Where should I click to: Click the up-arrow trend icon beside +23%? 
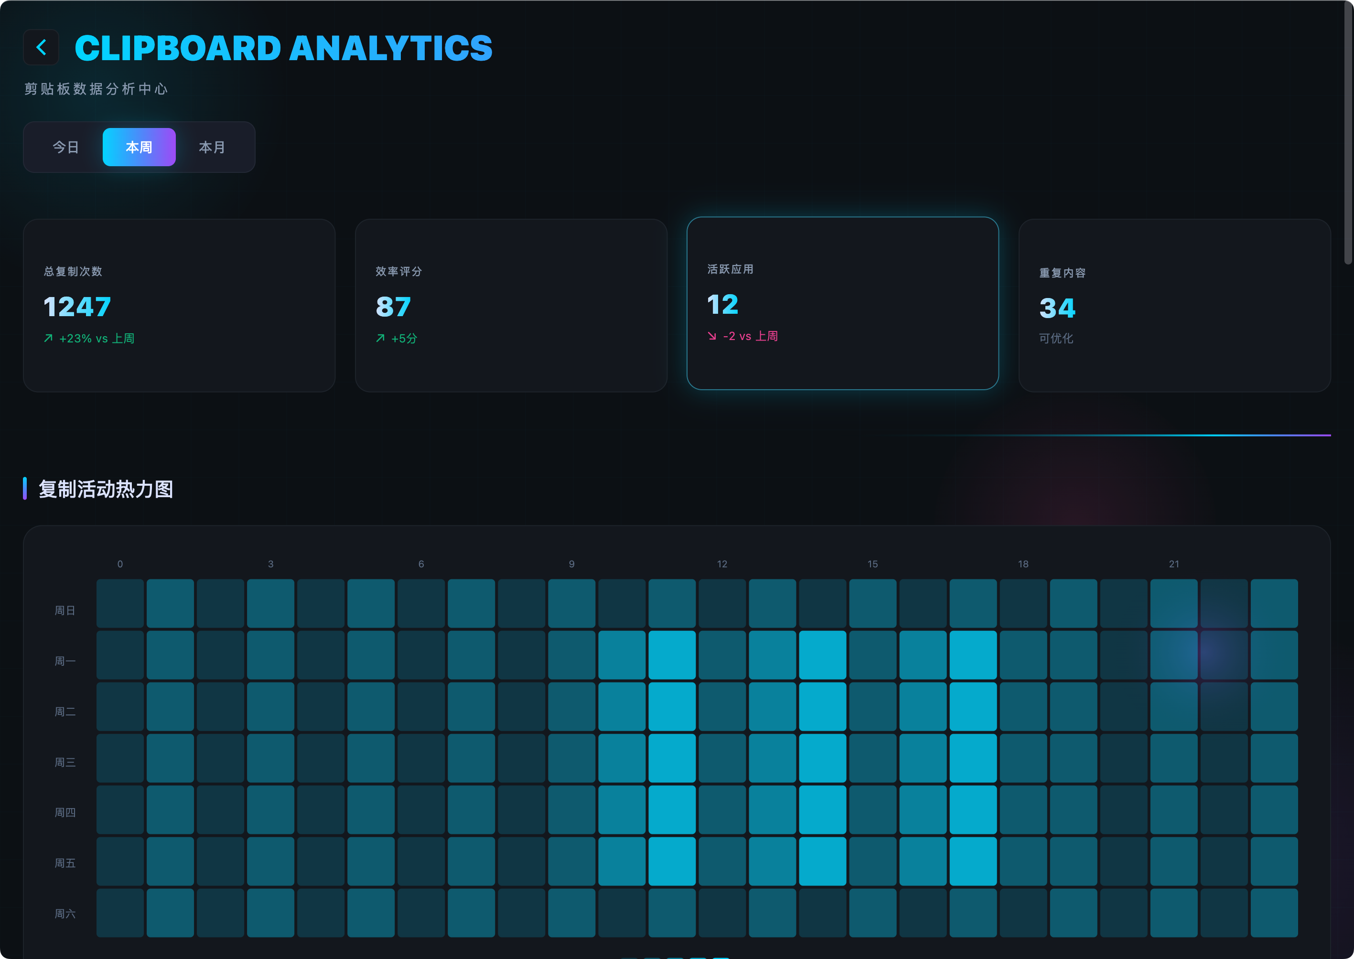[x=48, y=338]
